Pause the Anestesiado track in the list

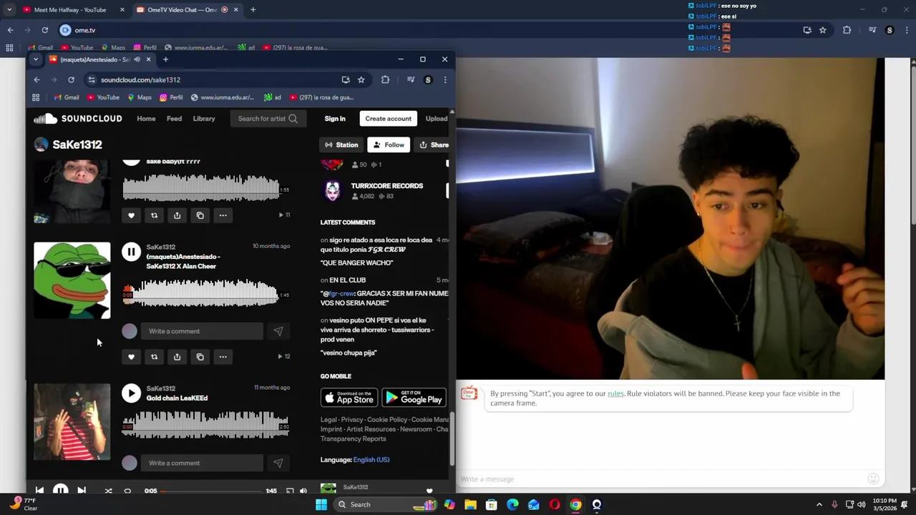[131, 252]
